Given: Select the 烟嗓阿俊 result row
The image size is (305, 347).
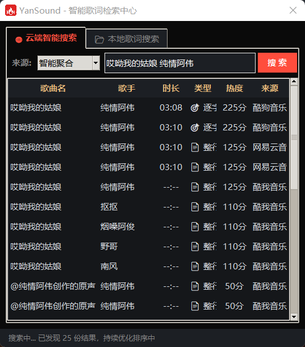Looking at the screenshot, I should point(148,227).
